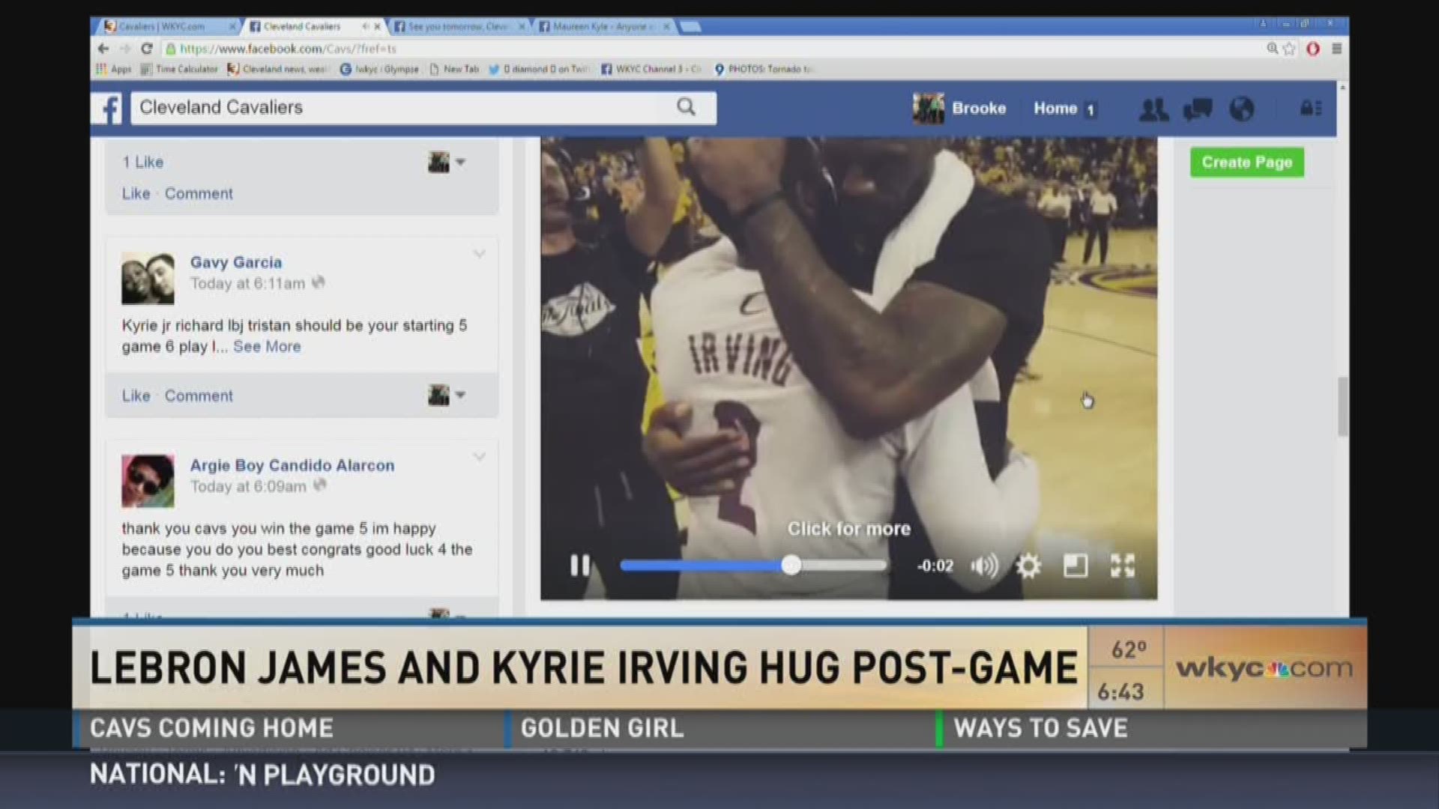
Task: Click the video pop-out window icon
Action: tap(1076, 566)
